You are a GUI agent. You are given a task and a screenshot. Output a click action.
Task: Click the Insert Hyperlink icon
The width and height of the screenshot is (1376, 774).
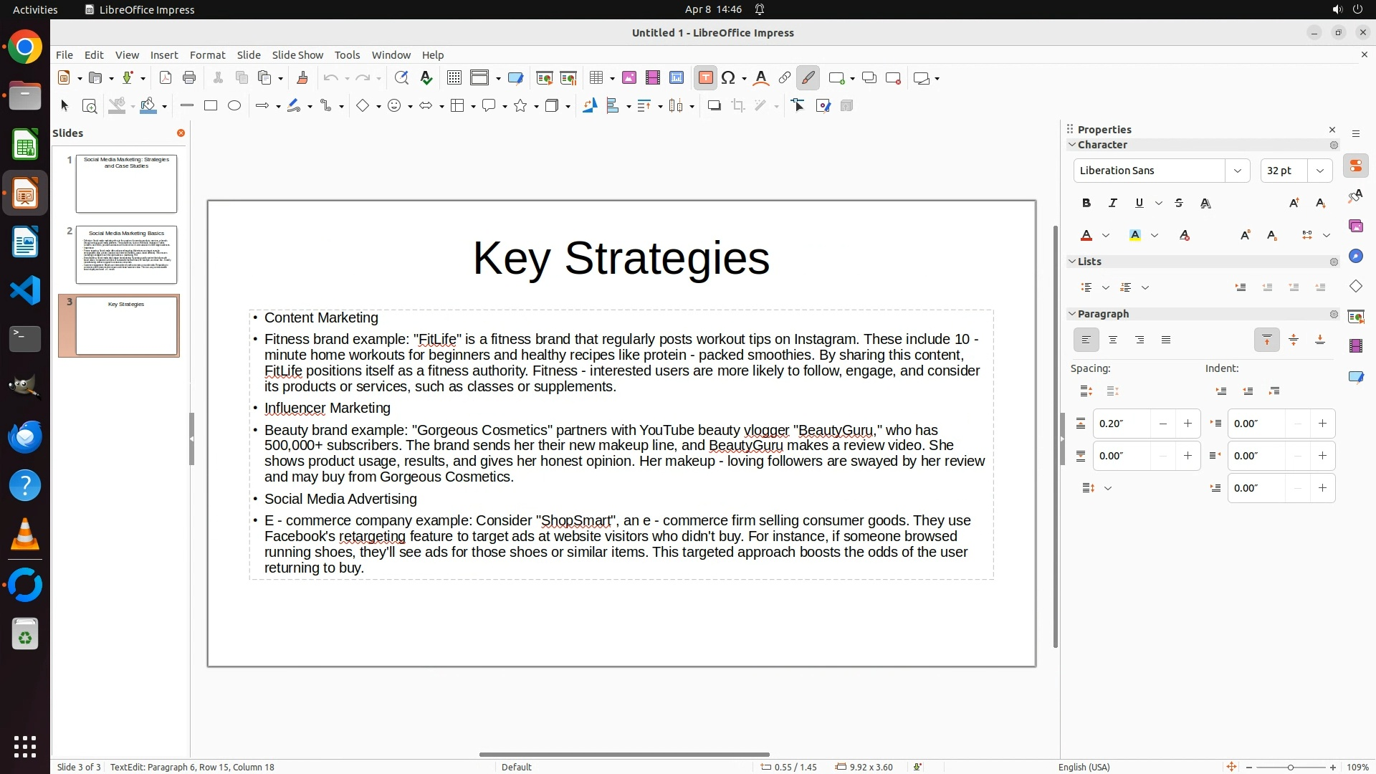click(x=785, y=78)
